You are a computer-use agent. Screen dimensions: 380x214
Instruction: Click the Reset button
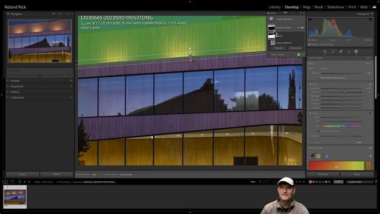357,174
